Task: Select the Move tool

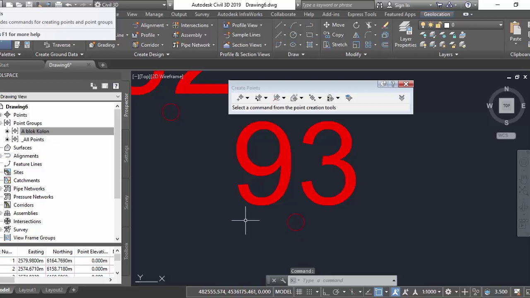Action: [334, 25]
